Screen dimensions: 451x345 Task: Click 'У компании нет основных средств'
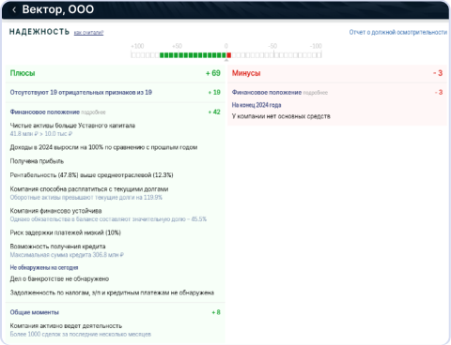(281, 116)
